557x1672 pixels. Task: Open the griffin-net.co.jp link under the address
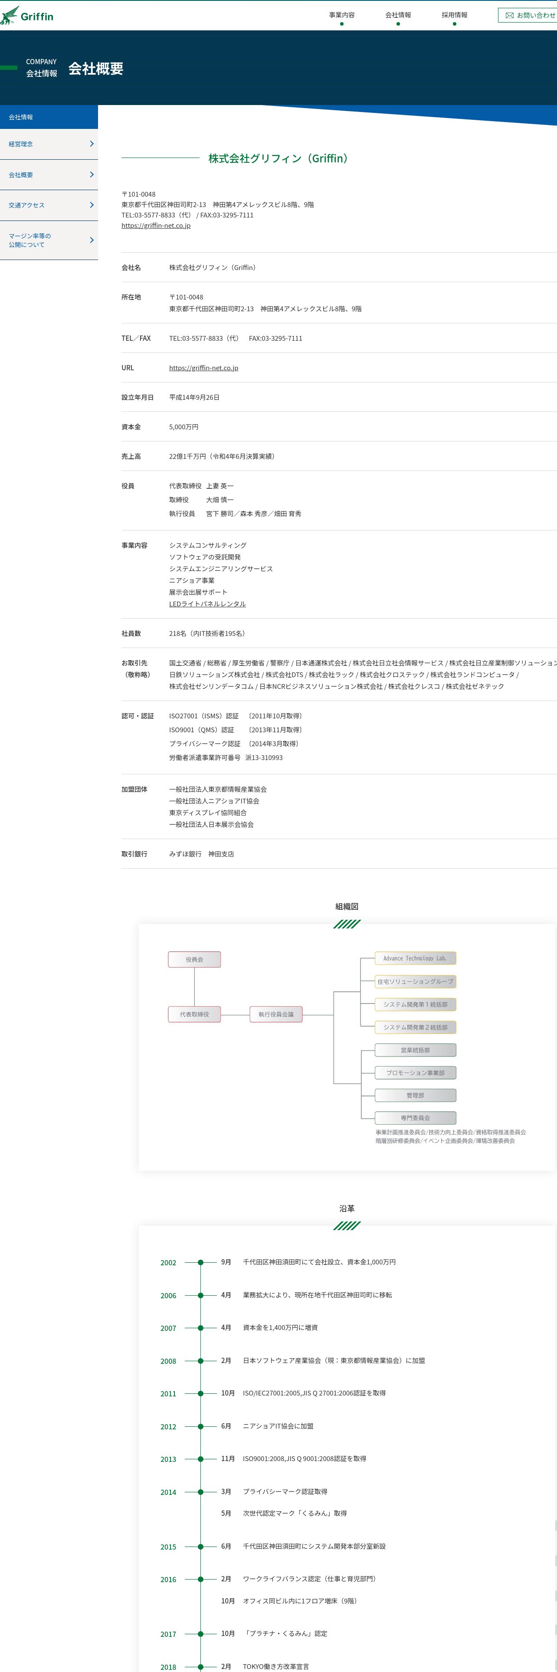pos(156,226)
